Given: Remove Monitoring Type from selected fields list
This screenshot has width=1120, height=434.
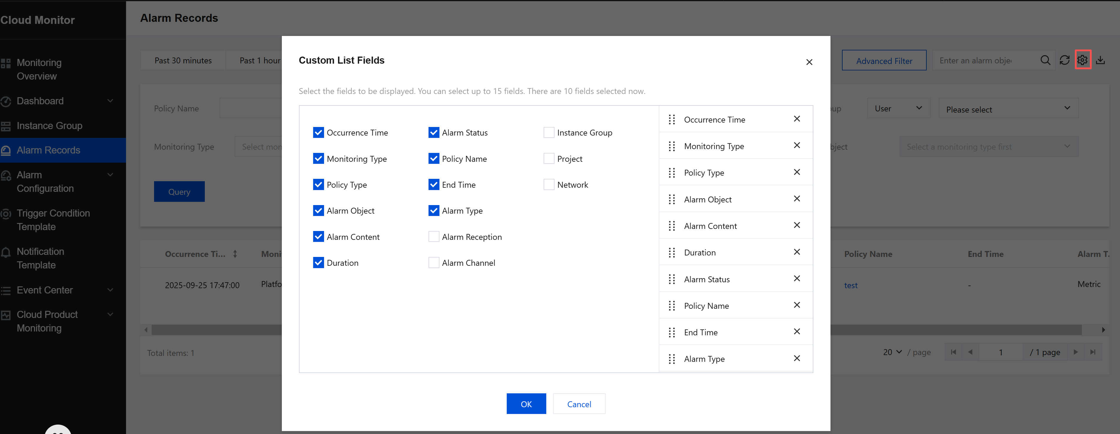Looking at the screenshot, I should tap(797, 145).
